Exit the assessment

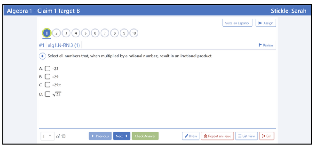coord(267,136)
